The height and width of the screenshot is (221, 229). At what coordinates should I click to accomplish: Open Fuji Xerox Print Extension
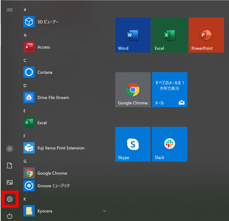click(x=65, y=148)
